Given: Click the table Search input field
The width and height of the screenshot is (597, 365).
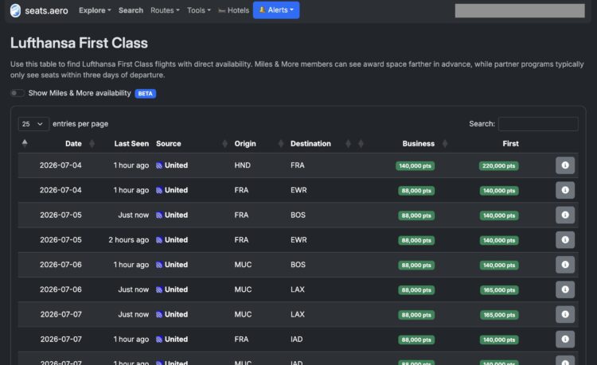Looking at the screenshot, I should (538, 124).
